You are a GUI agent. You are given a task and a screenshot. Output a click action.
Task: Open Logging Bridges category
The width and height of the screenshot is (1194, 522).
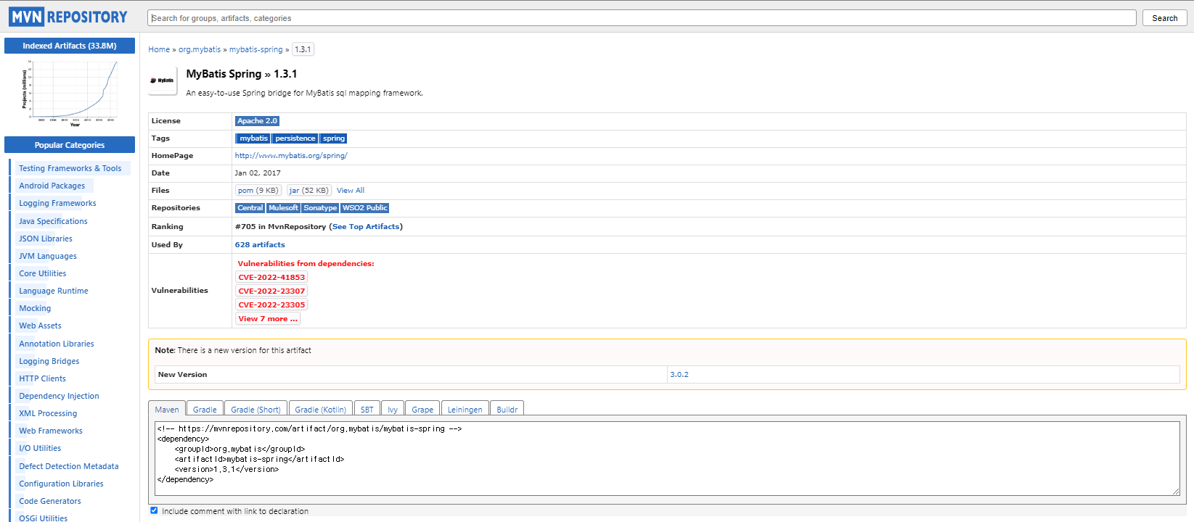click(x=49, y=361)
